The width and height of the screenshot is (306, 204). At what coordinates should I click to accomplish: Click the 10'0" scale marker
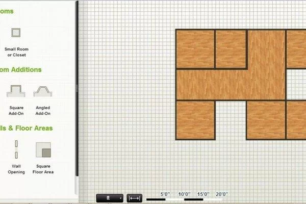[x=184, y=194]
